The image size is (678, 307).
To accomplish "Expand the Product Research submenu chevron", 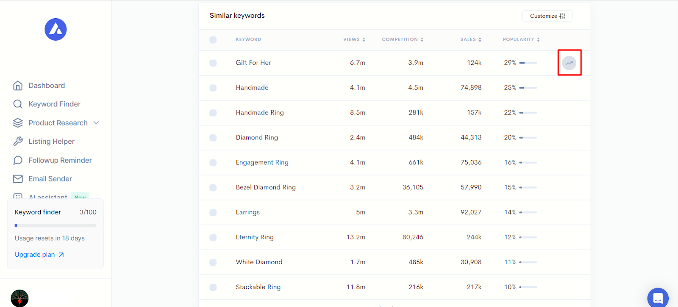I will [96, 123].
